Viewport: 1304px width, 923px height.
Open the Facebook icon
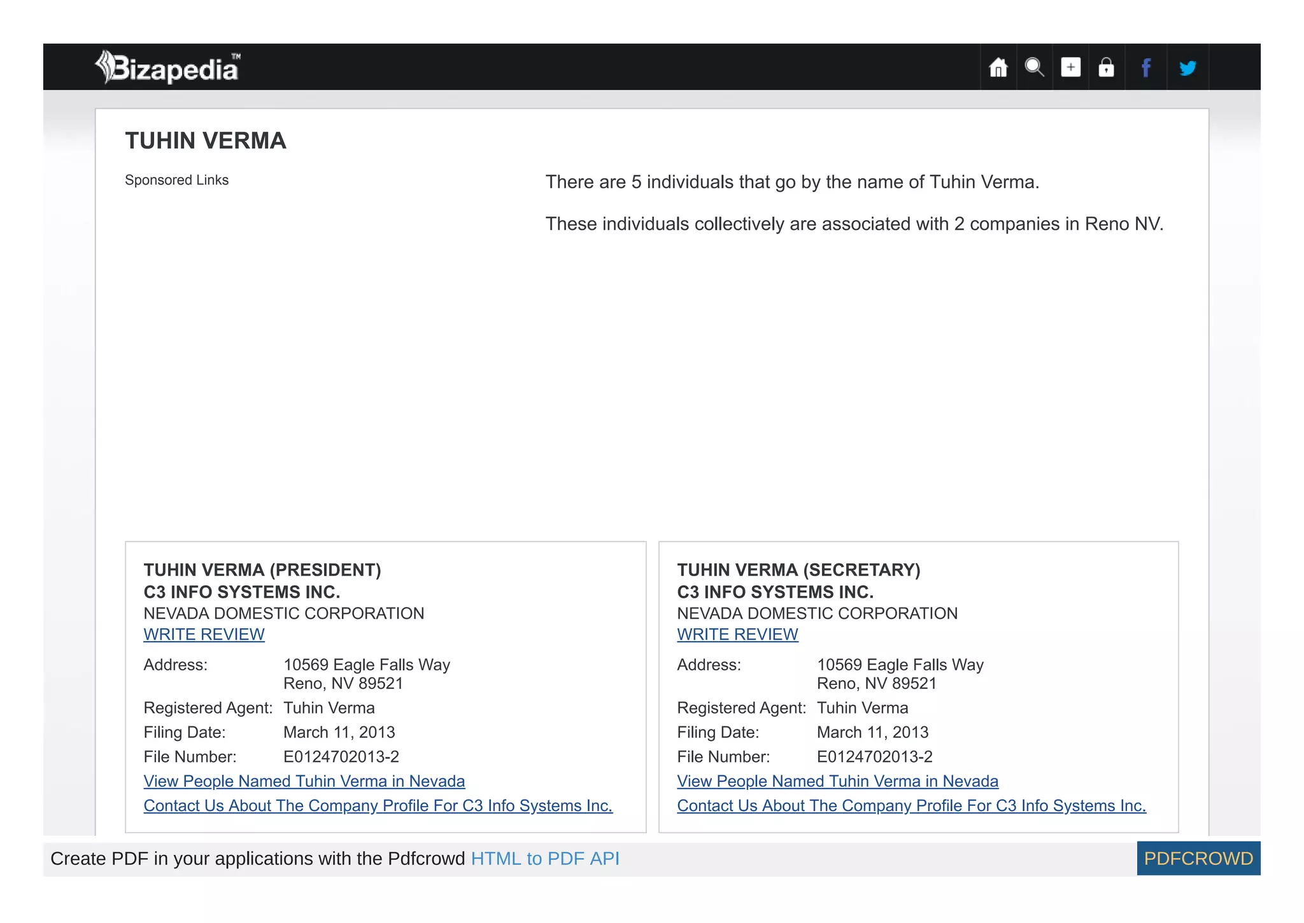pyautogui.click(x=1145, y=67)
